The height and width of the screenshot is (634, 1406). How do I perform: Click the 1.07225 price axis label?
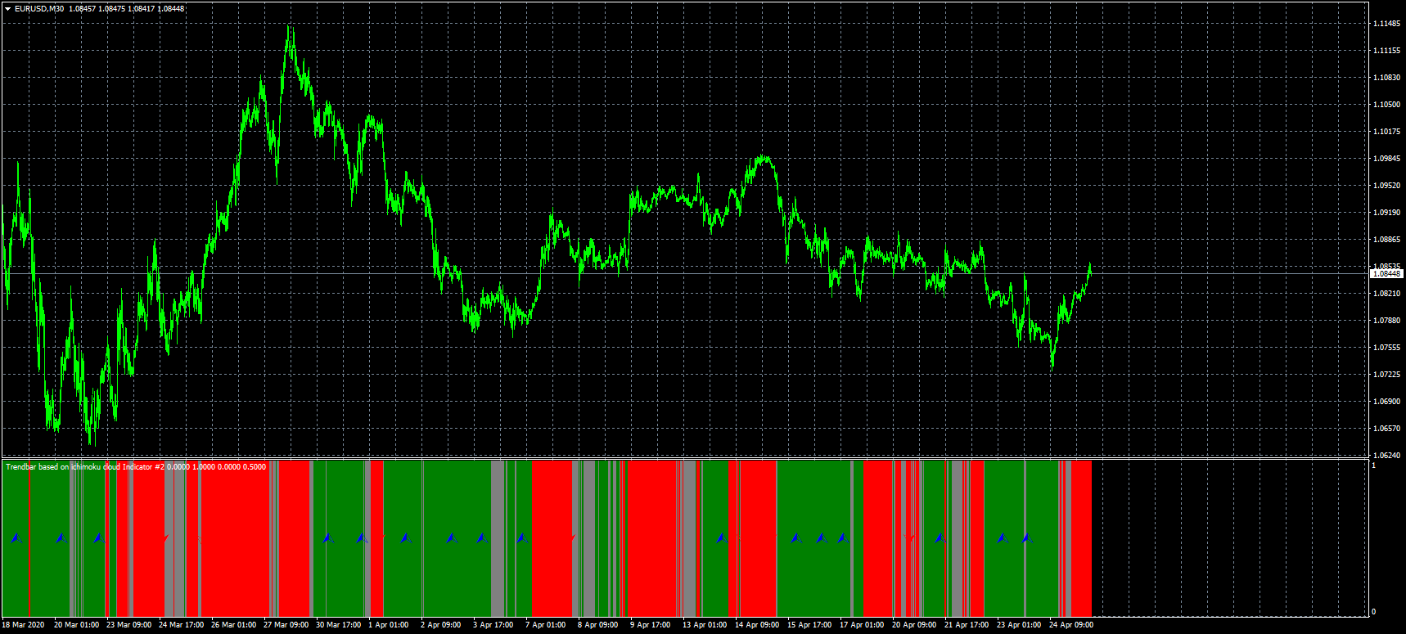pyautogui.click(x=1386, y=375)
